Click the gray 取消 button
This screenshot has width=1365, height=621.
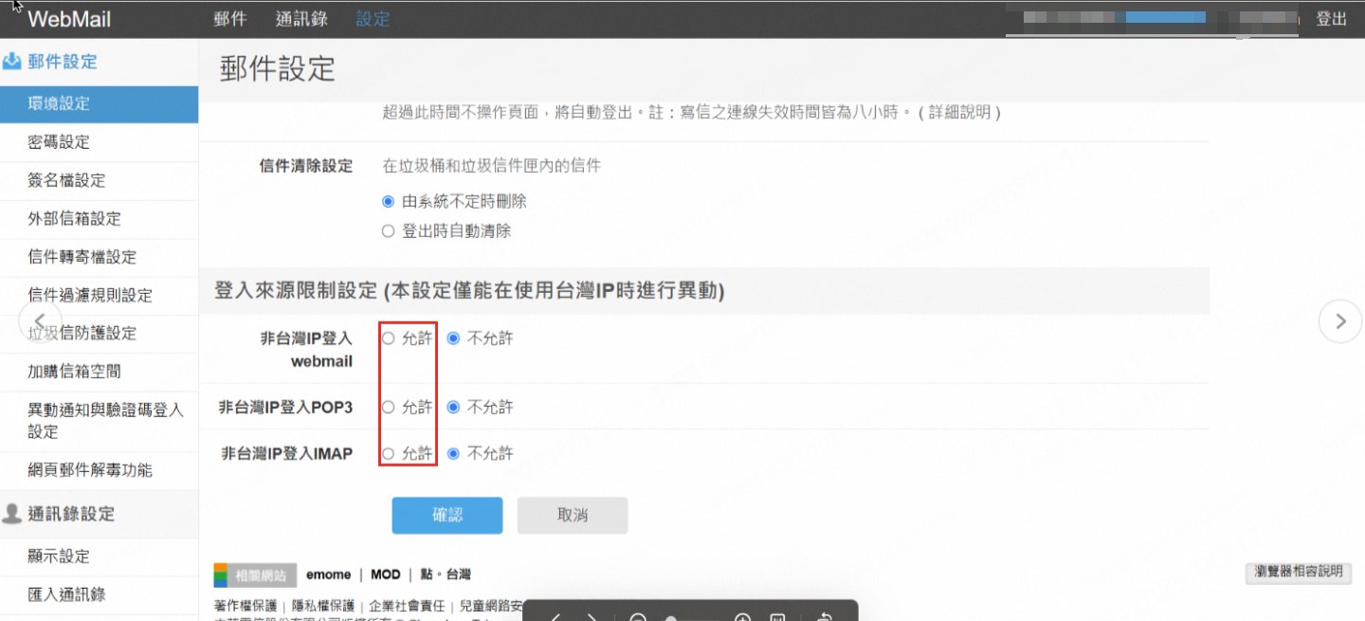573,515
